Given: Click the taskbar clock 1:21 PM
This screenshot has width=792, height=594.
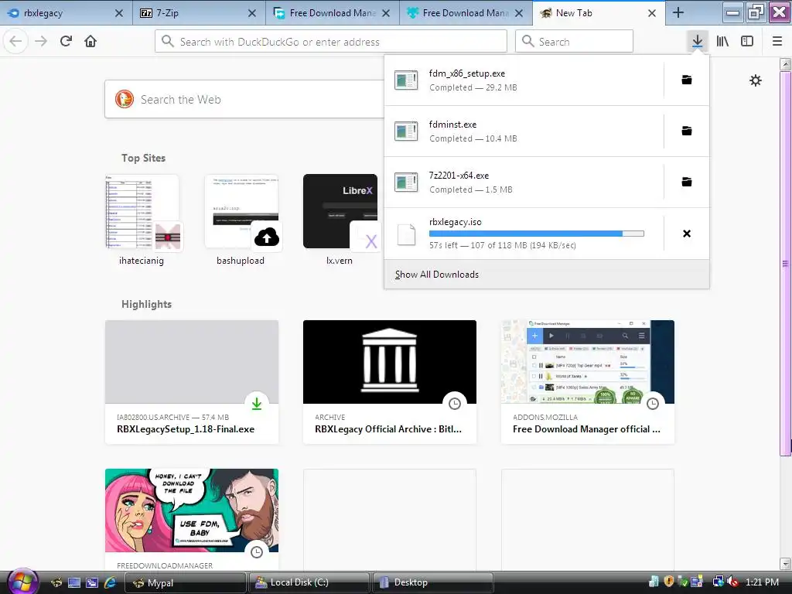Looking at the screenshot, I should 762,582.
